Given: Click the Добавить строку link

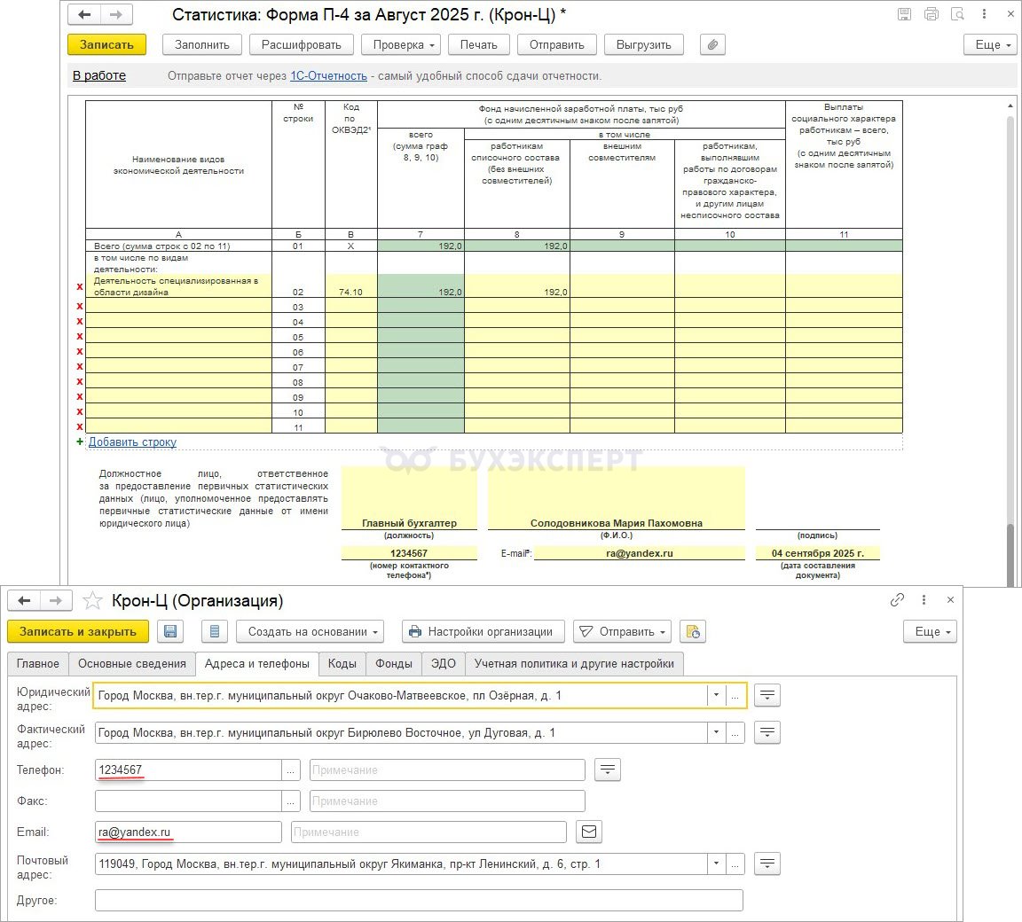Looking at the screenshot, I should click(132, 442).
